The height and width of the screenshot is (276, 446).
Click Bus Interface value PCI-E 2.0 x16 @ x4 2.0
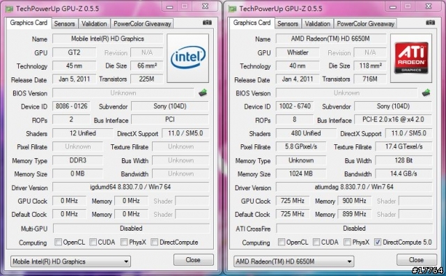point(393,119)
